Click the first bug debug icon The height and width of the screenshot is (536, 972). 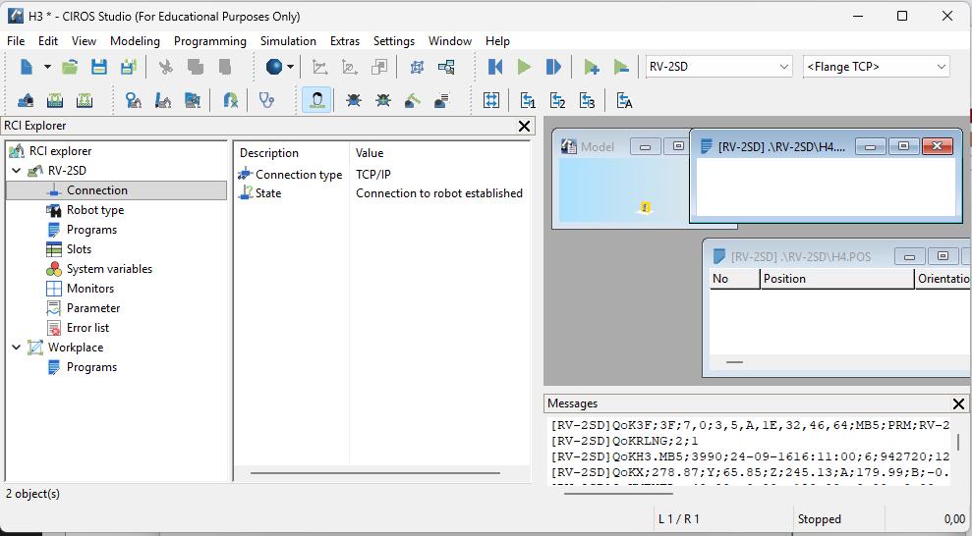(x=354, y=100)
